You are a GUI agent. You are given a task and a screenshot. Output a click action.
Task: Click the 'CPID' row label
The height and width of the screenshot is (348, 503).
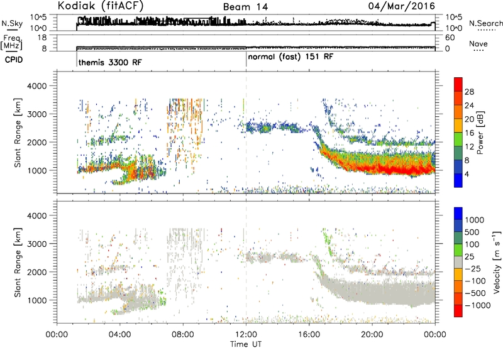pyautogui.click(x=14, y=60)
